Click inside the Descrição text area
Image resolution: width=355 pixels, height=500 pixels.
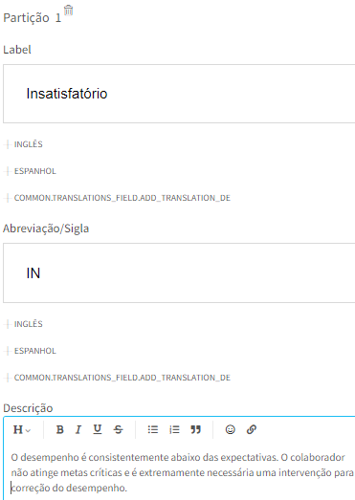[x=182, y=472]
